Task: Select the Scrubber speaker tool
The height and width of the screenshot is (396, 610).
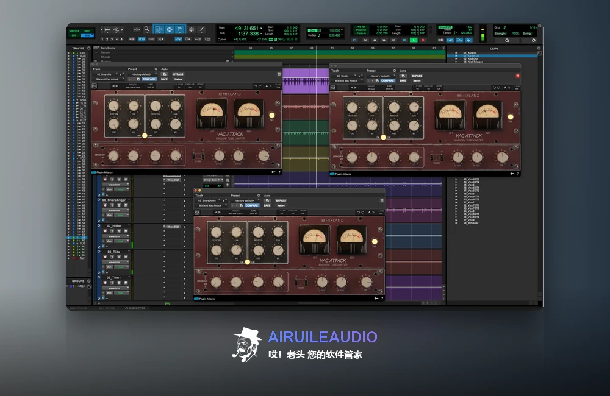Action: 192,29
